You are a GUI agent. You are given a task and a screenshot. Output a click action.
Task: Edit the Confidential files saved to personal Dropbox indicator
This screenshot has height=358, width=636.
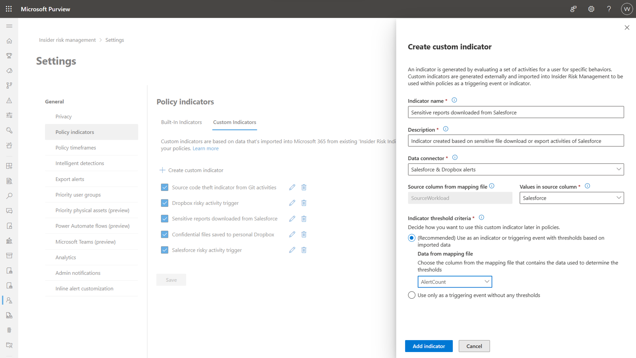292,234
